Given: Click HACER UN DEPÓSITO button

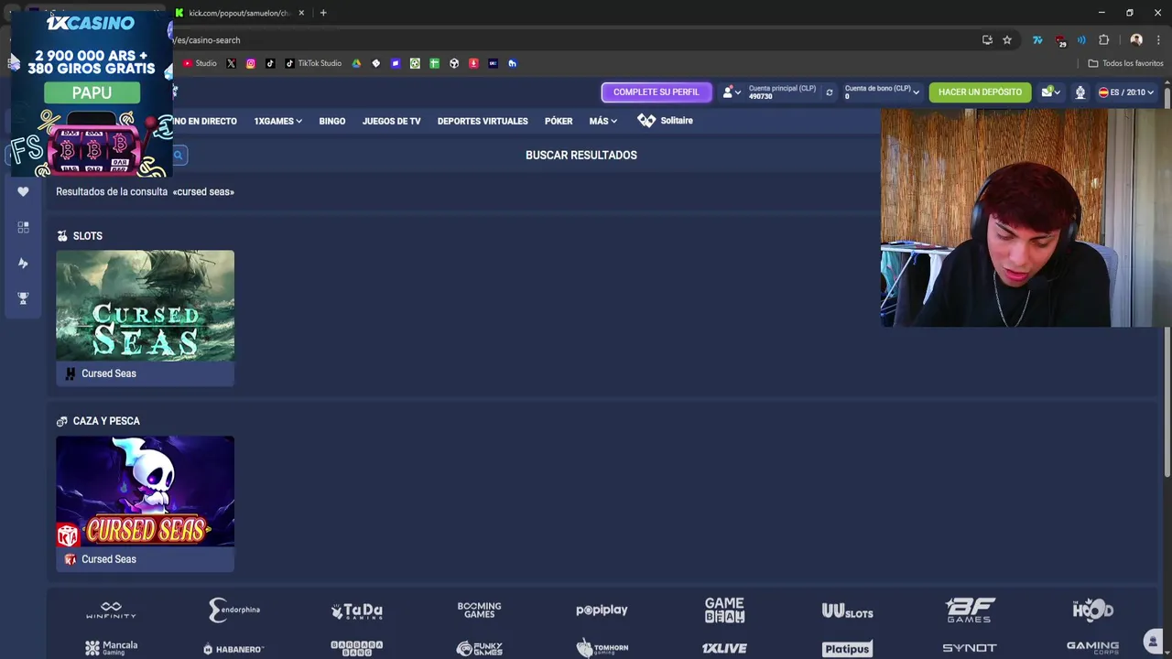Looking at the screenshot, I should click(x=980, y=92).
